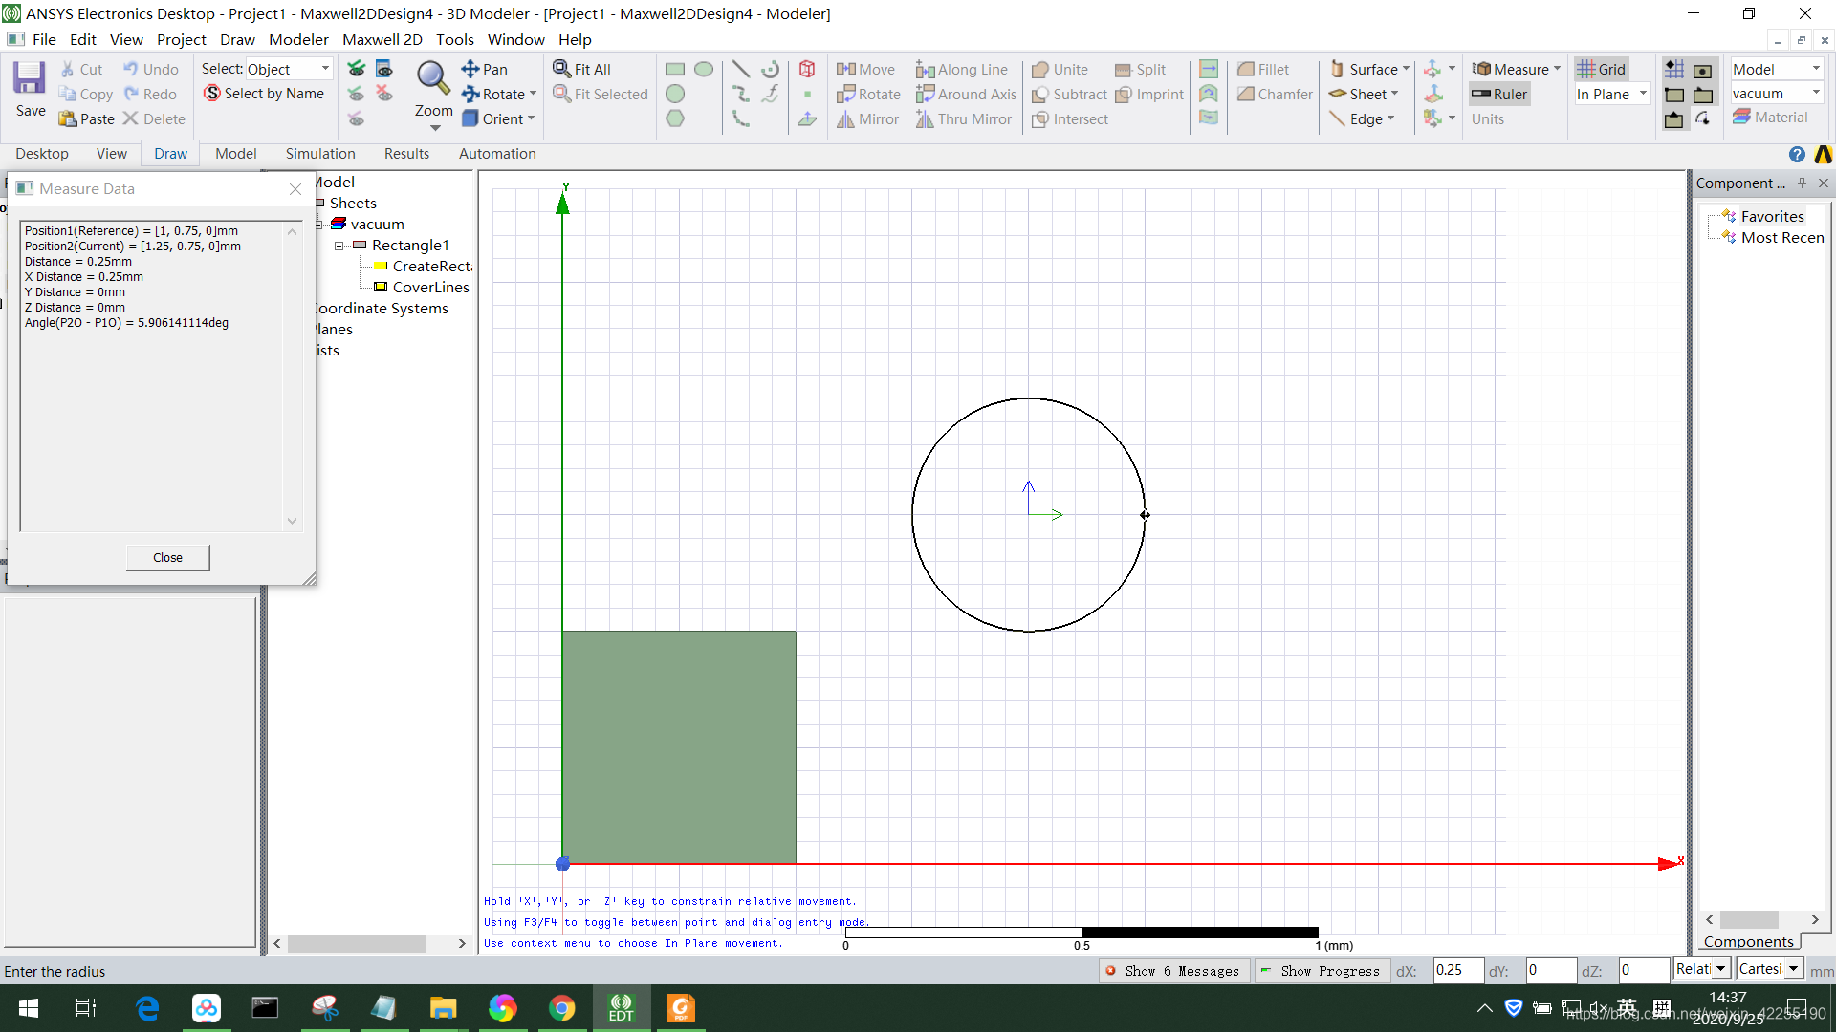This screenshot has width=1836, height=1032.
Task: Select the Draw Line tool
Action: tap(741, 69)
